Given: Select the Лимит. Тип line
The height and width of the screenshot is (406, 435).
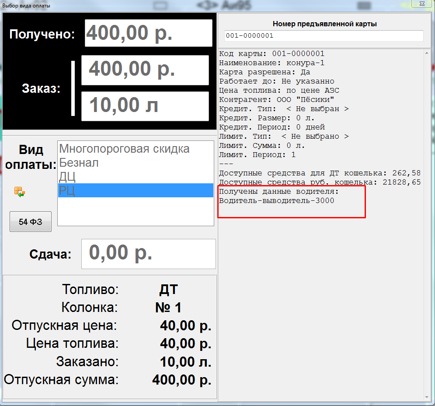Looking at the screenshot, I should (x=284, y=136).
